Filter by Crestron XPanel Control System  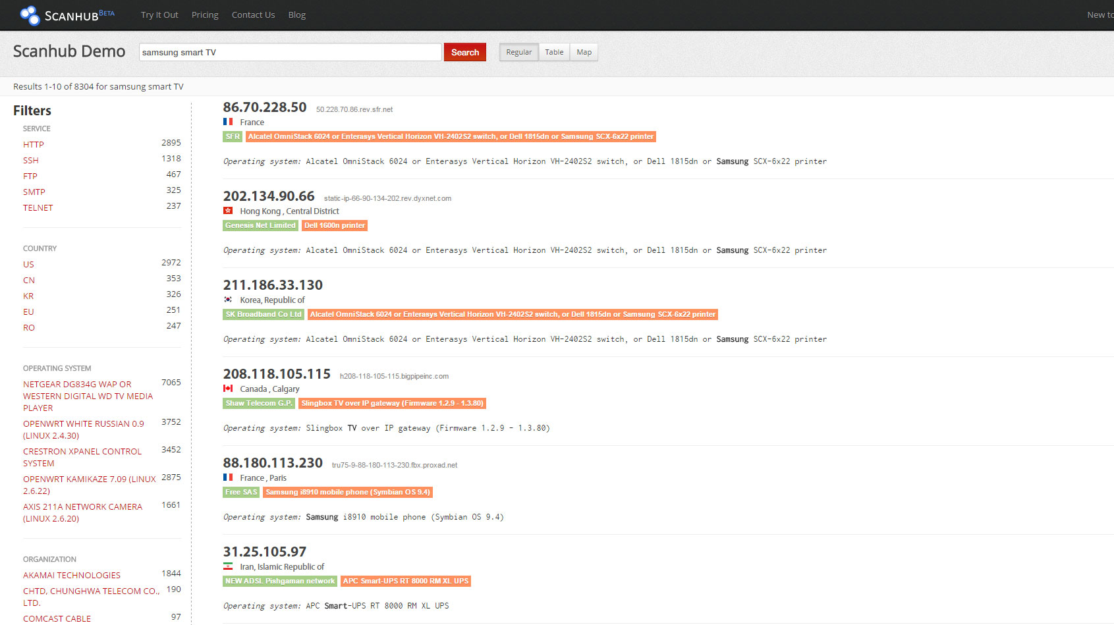[x=82, y=457]
